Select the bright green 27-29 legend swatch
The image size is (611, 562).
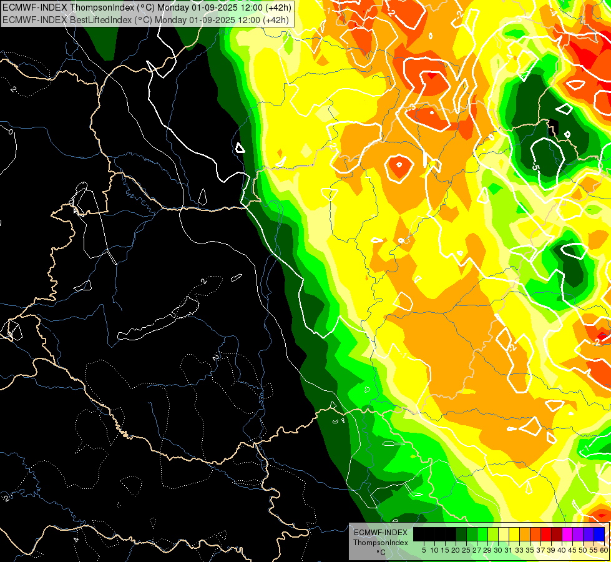pyautogui.click(x=482, y=534)
